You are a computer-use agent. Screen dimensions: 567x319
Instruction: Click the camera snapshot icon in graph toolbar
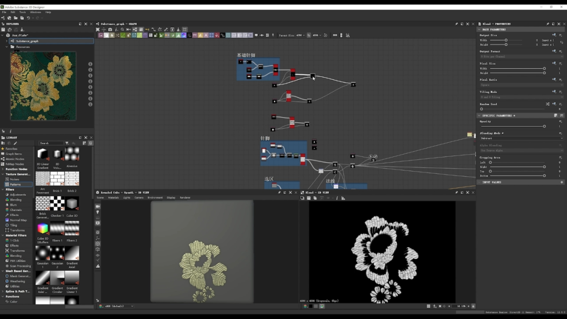[110, 29]
